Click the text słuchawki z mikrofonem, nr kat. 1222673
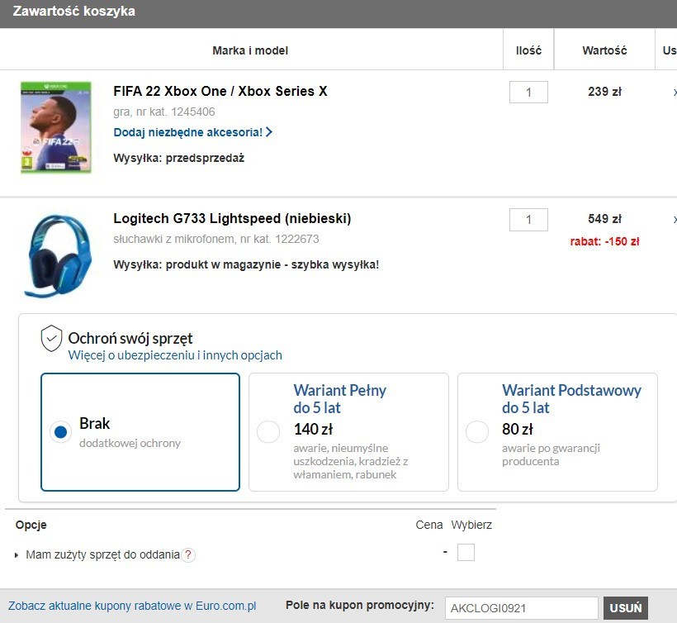677x623 pixels. click(215, 239)
